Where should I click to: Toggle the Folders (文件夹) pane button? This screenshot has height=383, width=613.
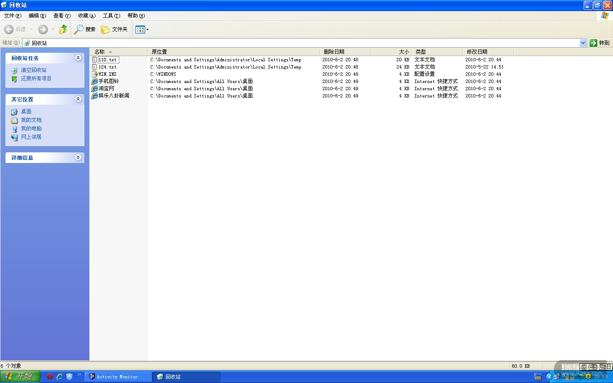[114, 29]
